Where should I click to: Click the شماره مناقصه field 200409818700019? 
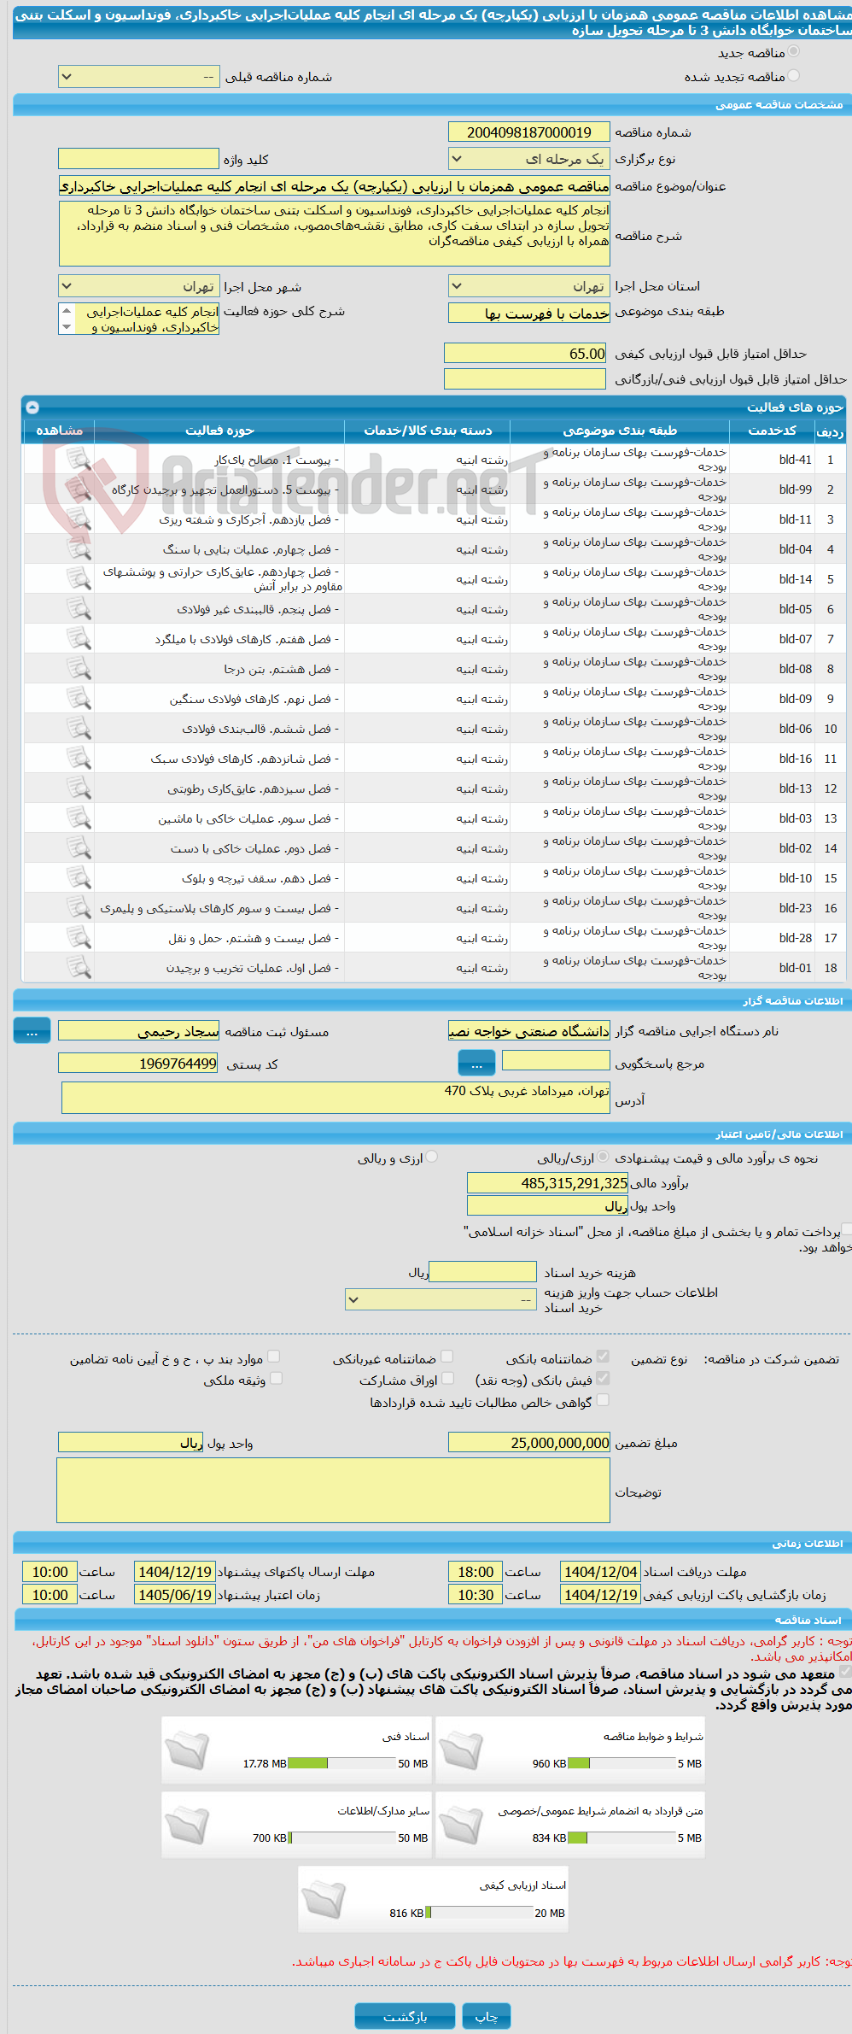click(529, 132)
